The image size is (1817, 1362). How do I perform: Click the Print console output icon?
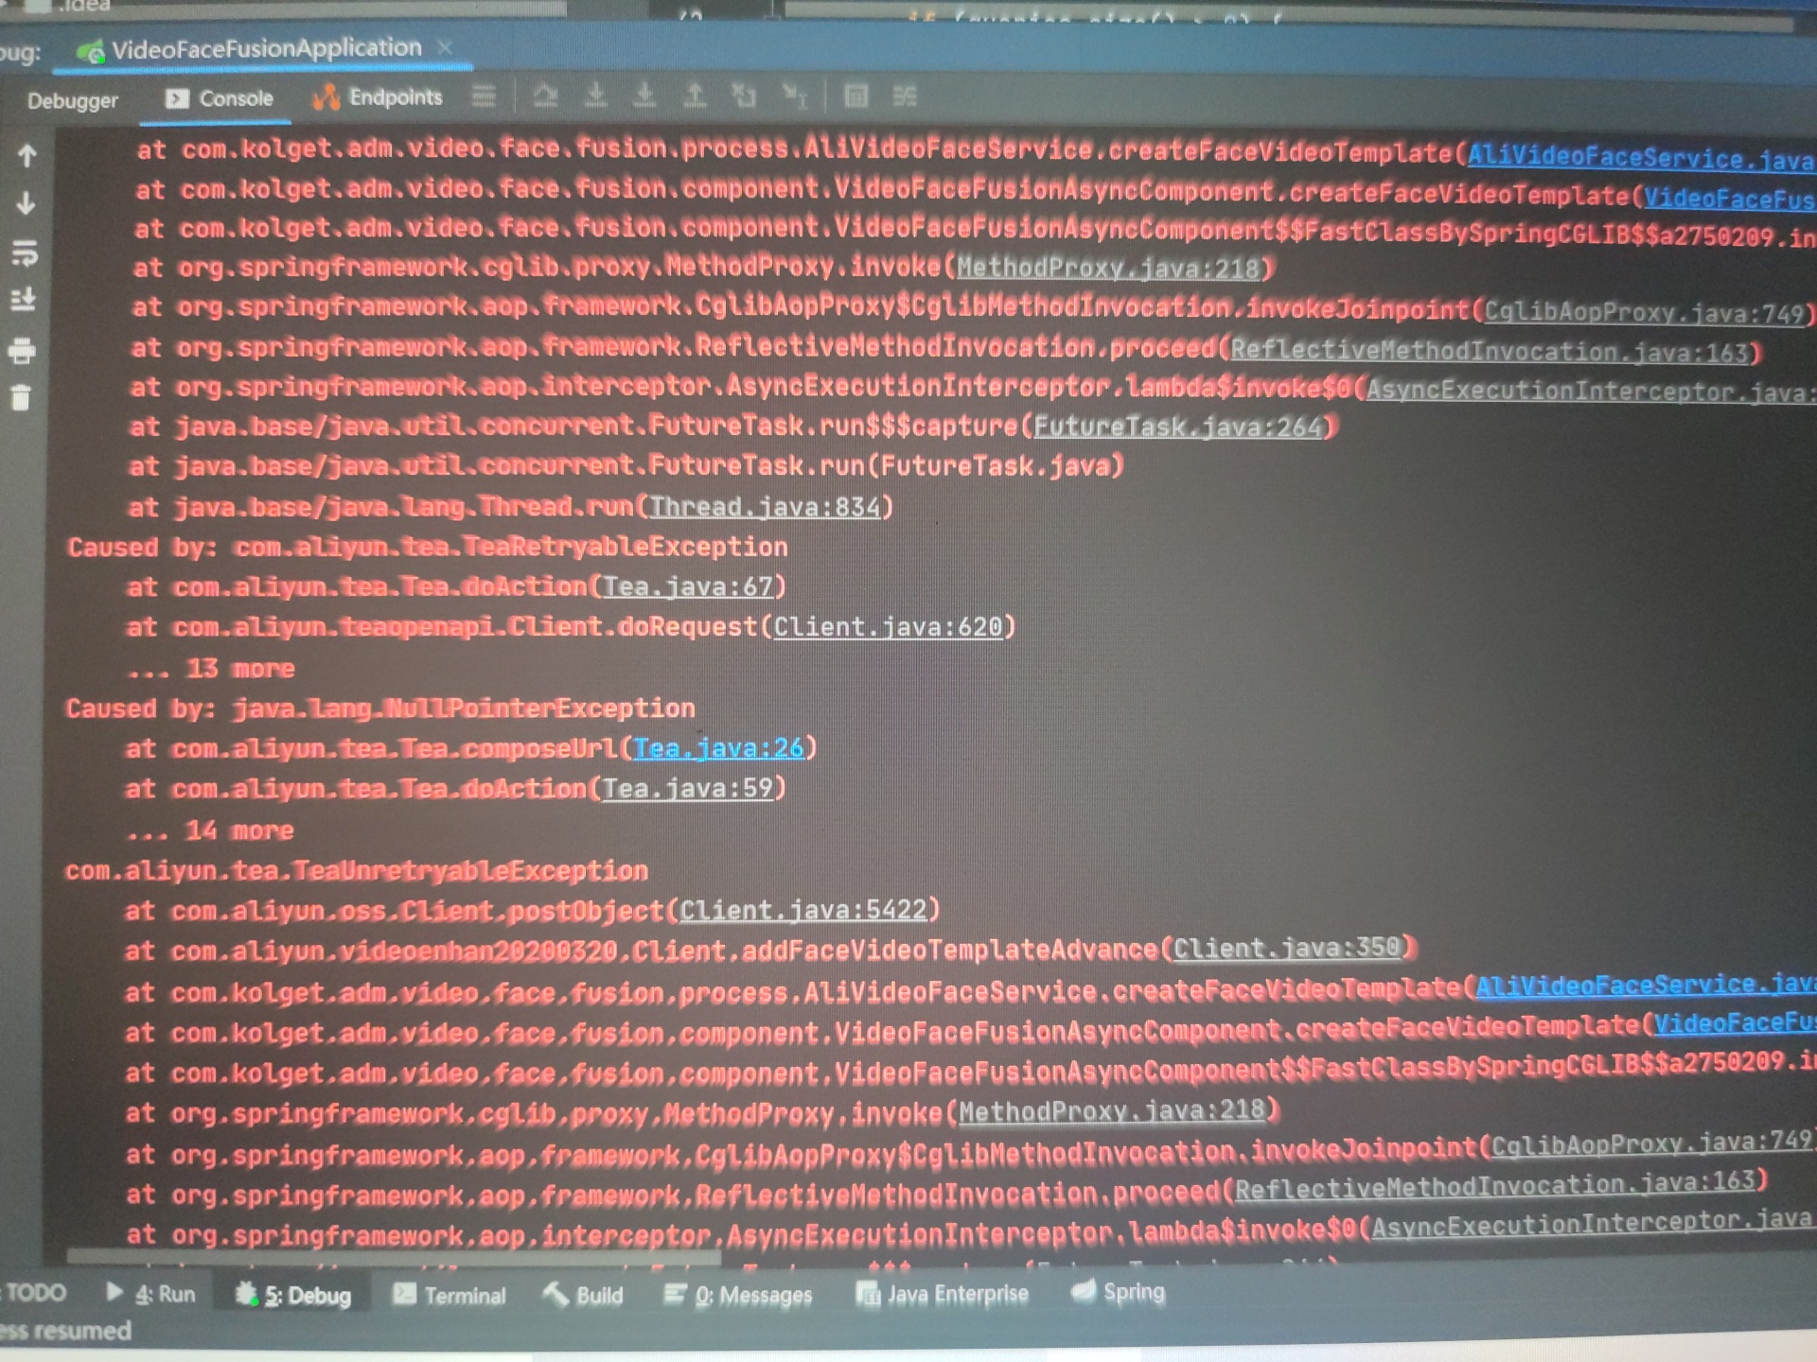[22, 351]
